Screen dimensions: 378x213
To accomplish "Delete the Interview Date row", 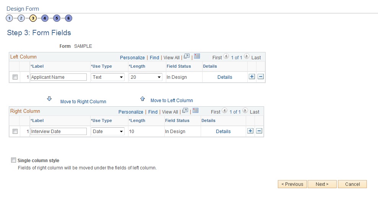I will click(259, 131).
